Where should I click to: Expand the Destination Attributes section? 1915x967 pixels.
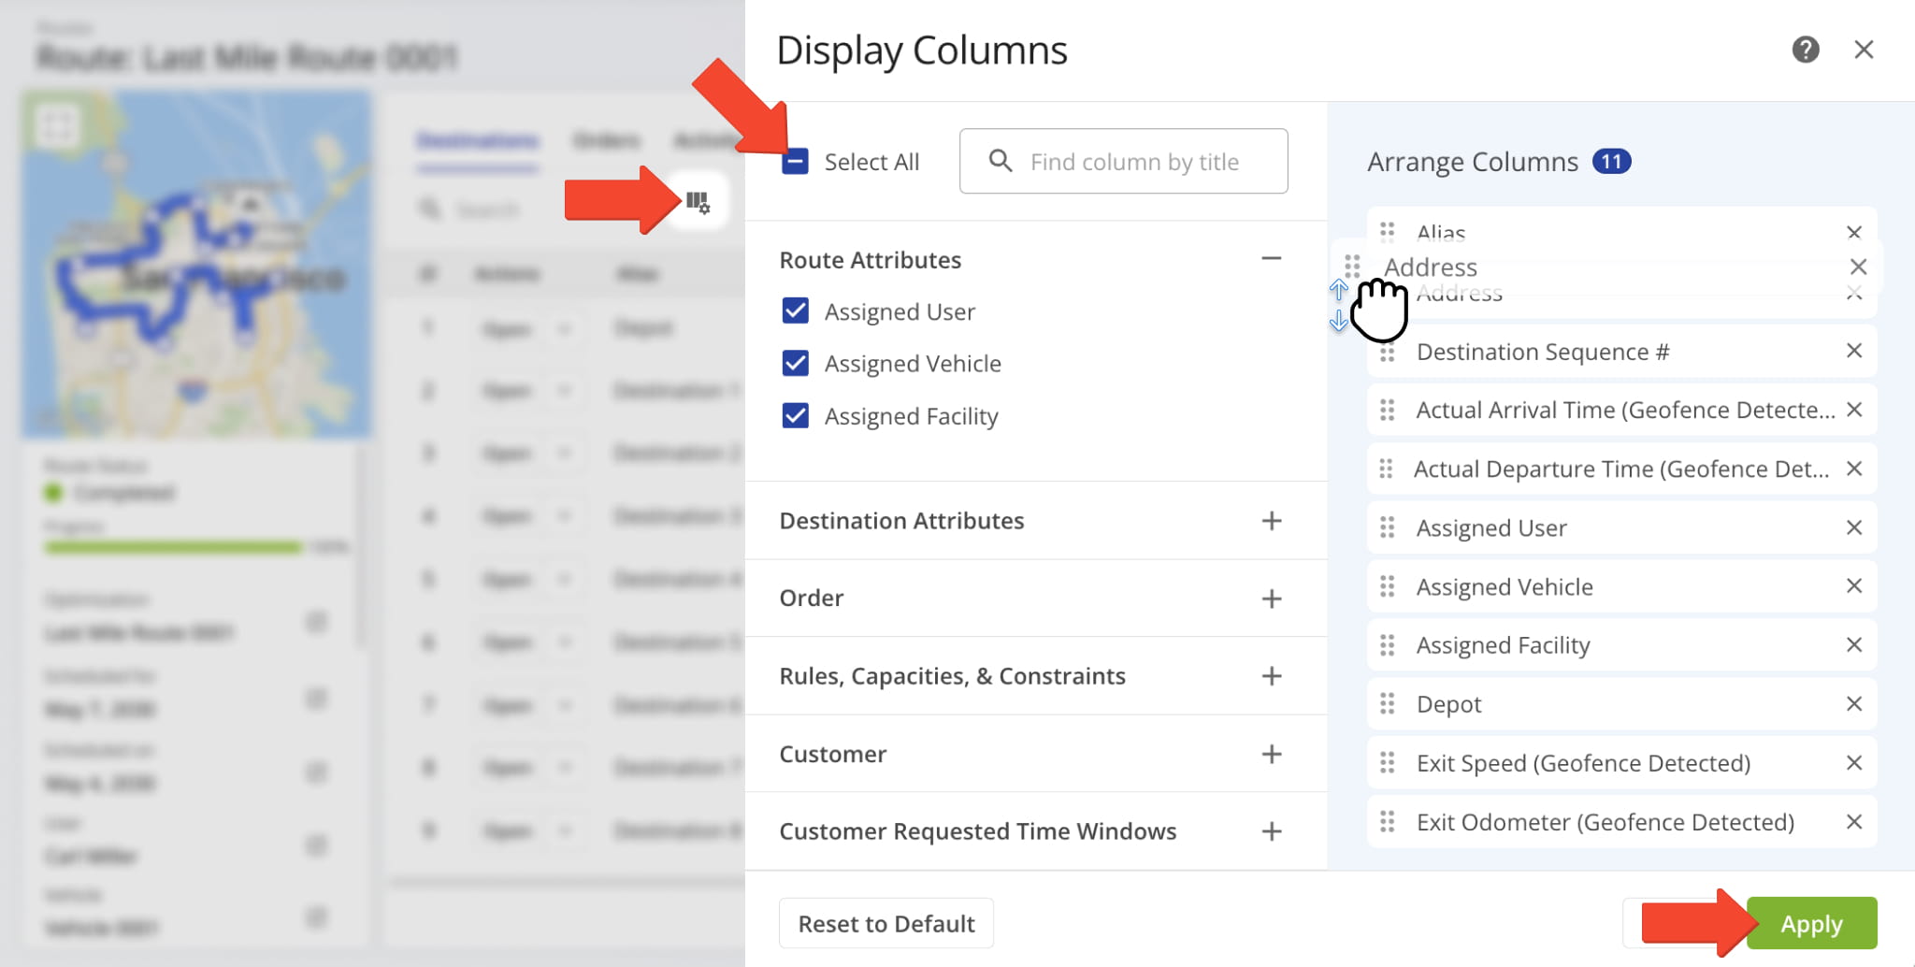click(1271, 521)
